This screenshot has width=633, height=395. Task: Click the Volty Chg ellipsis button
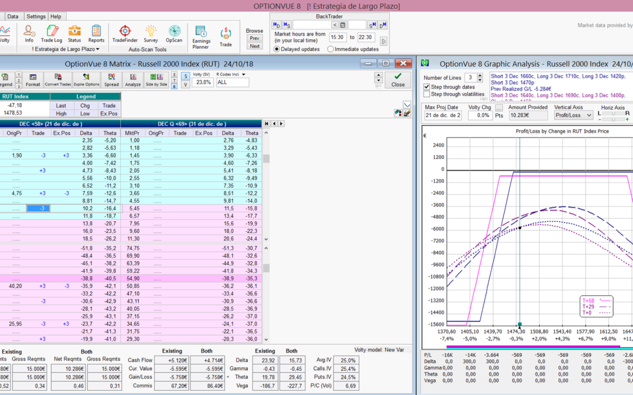click(499, 108)
